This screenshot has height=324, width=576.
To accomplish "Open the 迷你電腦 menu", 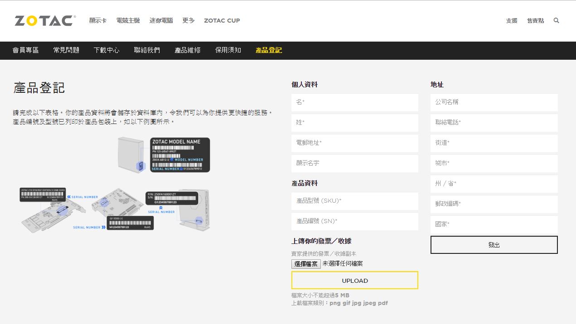I will [161, 20].
